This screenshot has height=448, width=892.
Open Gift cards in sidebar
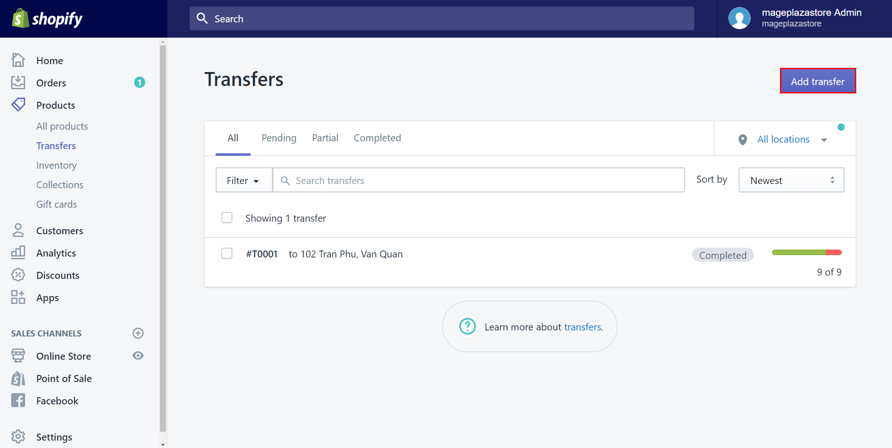pyautogui.click(x=57, y=204)
